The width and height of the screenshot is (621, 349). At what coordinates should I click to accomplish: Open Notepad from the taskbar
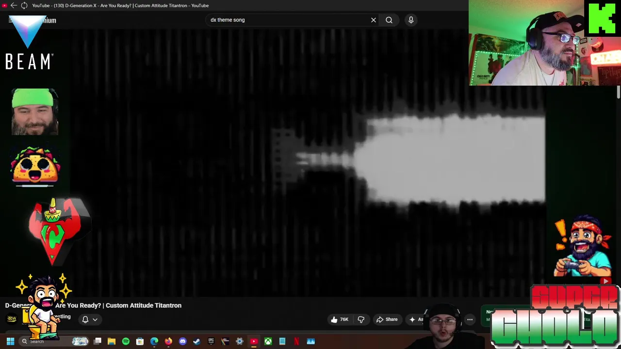point(282,341)
